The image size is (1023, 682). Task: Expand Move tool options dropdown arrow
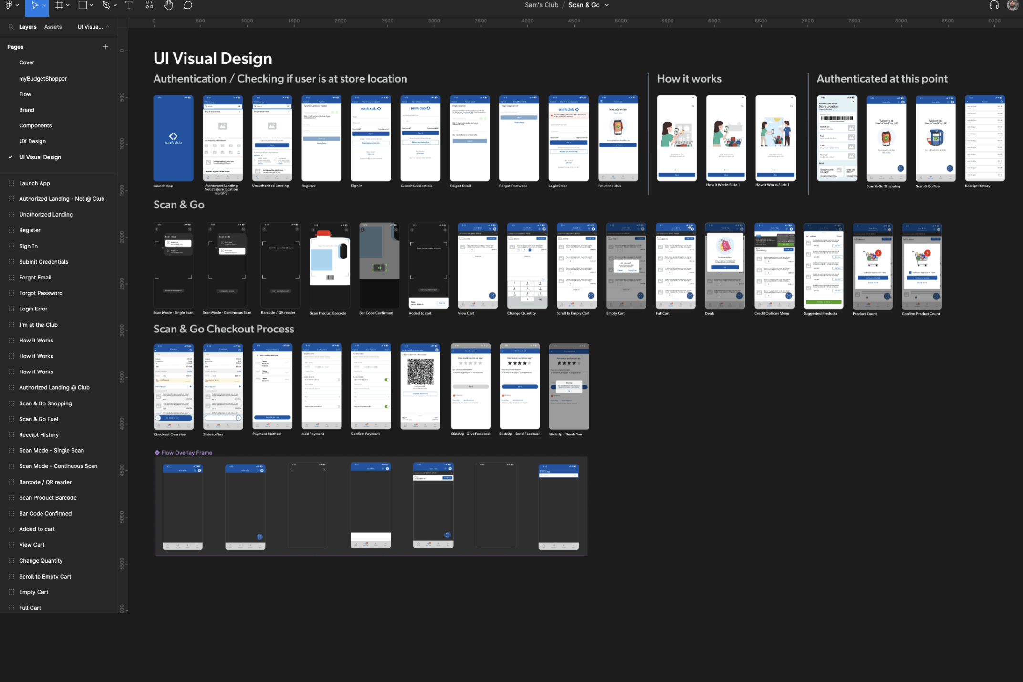pos(44,5)
